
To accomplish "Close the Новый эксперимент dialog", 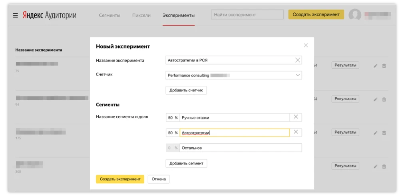I will (306, 45).
